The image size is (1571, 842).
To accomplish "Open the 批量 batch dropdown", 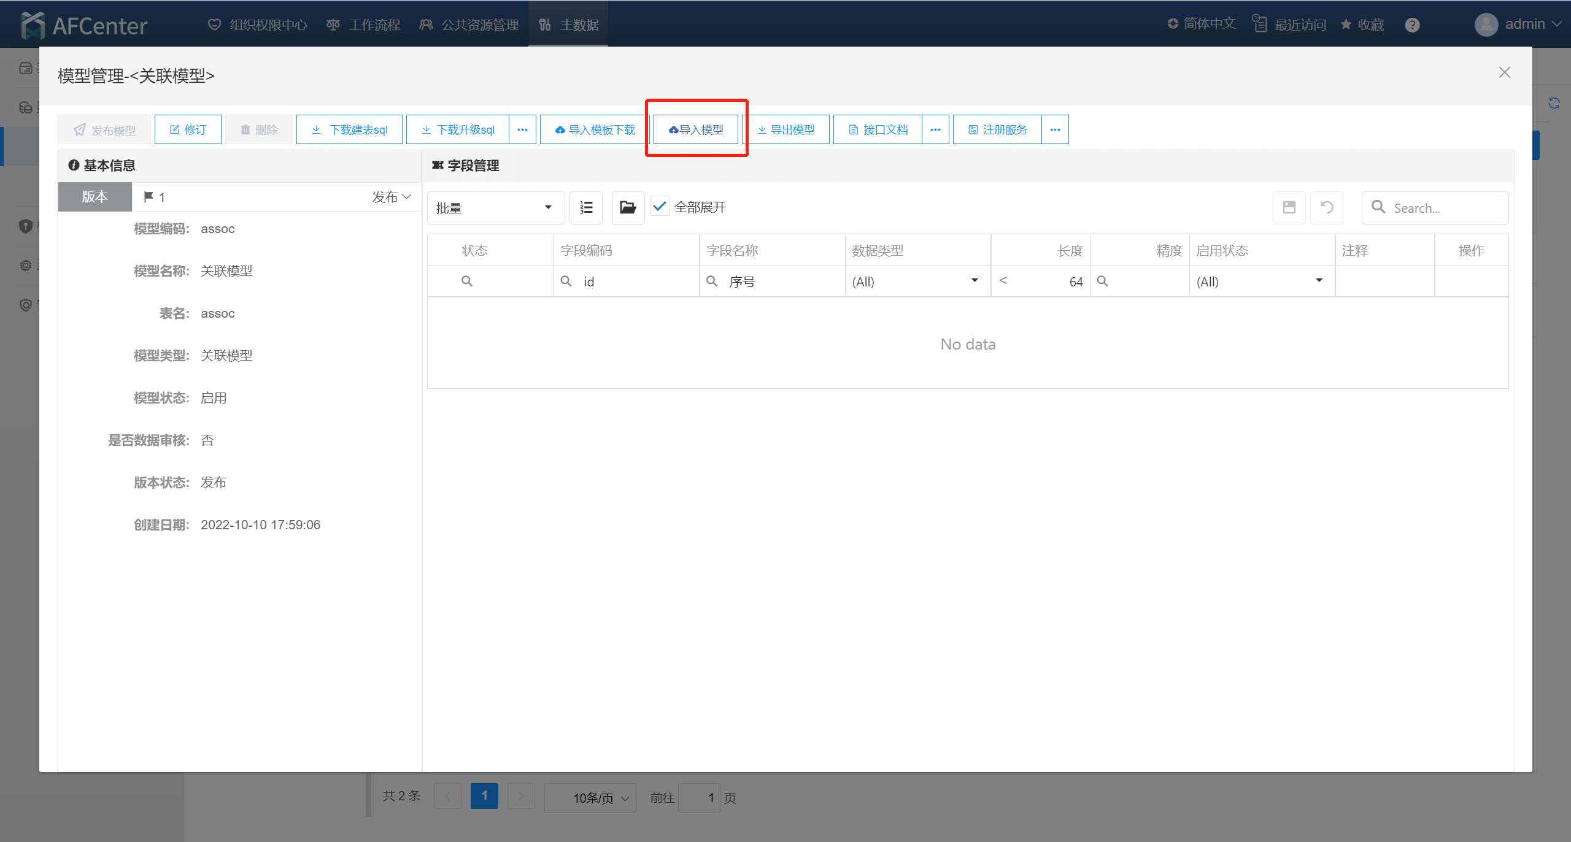I will click(495, 208).
